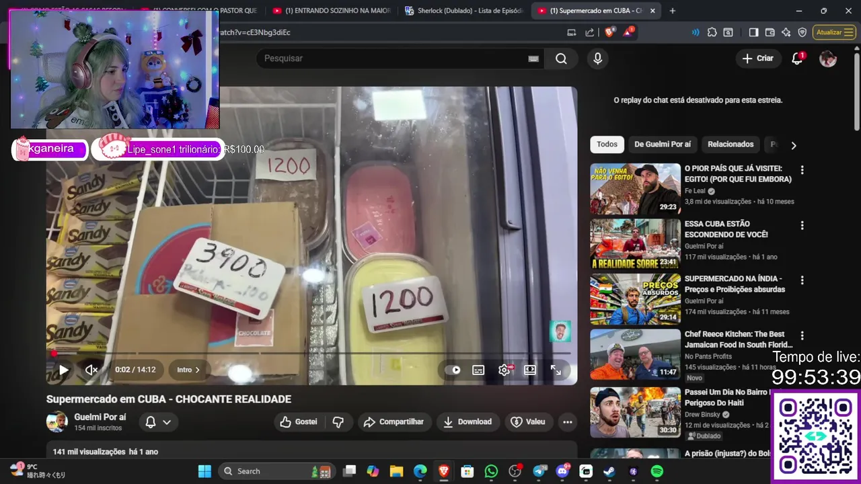Open the Brave VPN shield icon
Viewport: 861px width, 484px height.
pos(802,32)
